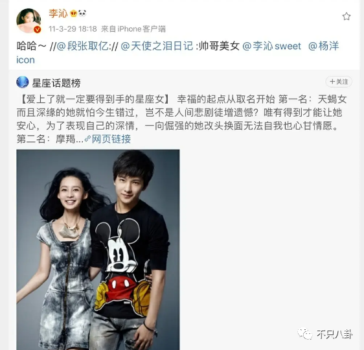The image size is (364, 350).
Task: Enlarge the couple photo thumbnail
Action: click(98, 250)
